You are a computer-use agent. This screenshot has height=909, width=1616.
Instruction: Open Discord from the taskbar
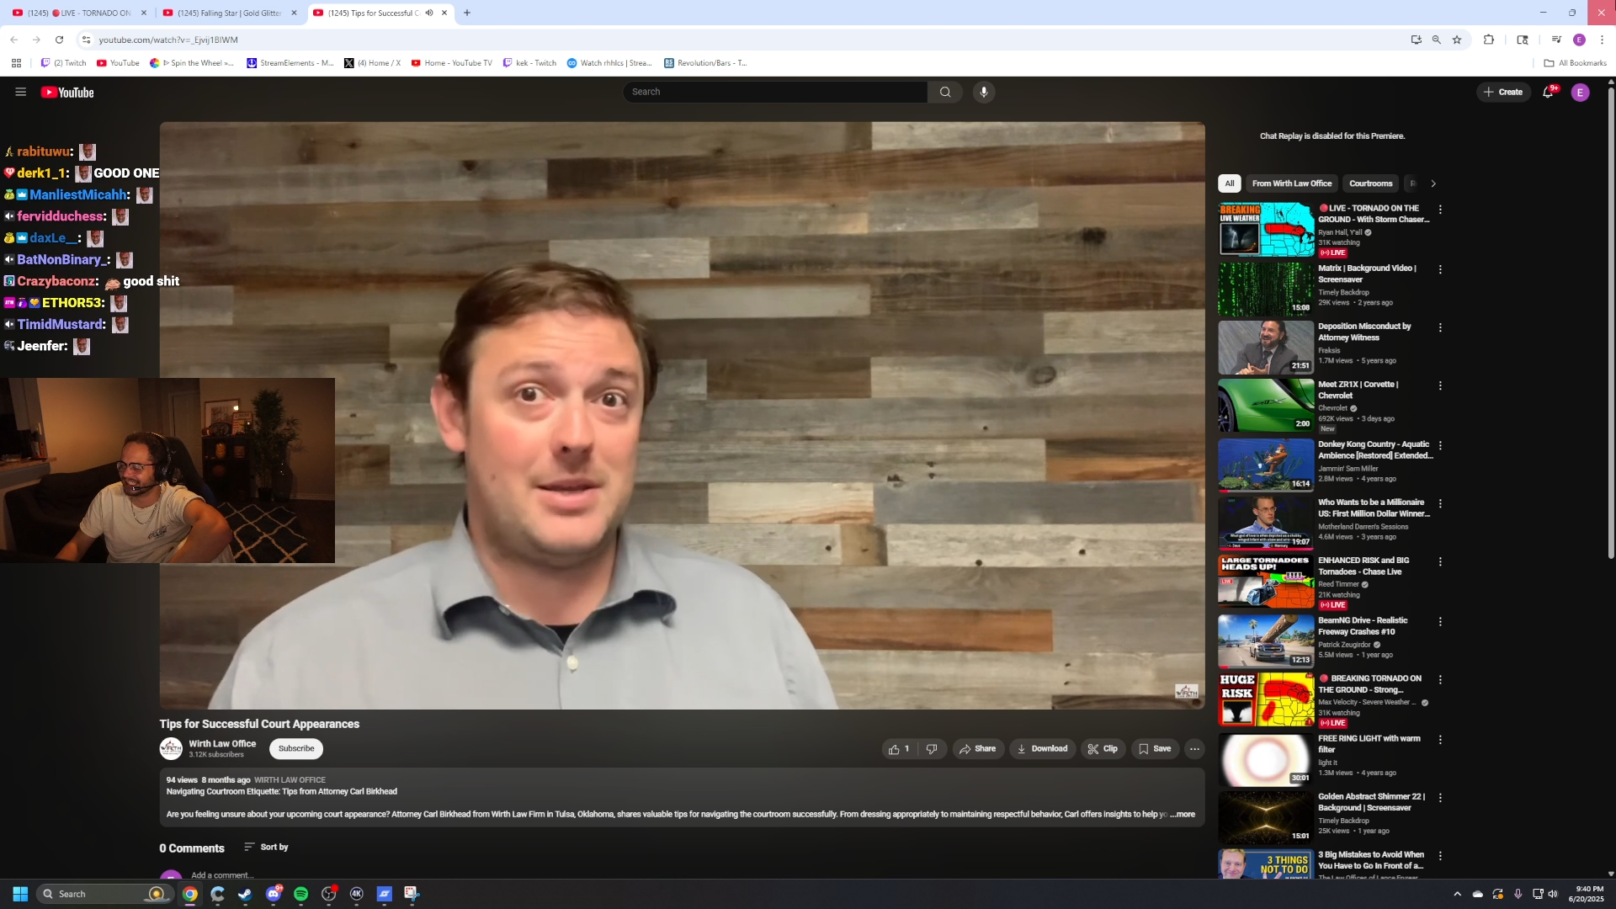pyautogui.click(x=274, y=894)
